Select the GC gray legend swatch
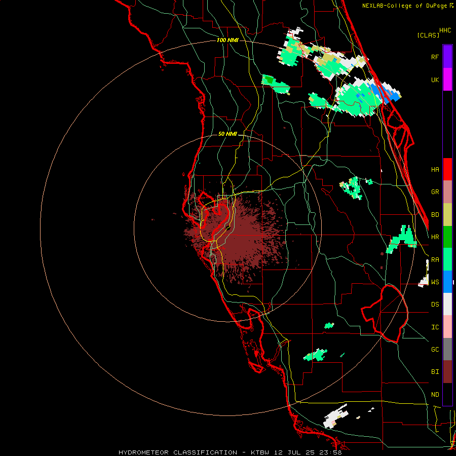Viewport: 456px width, 456px height. click(x=447, y=349)
